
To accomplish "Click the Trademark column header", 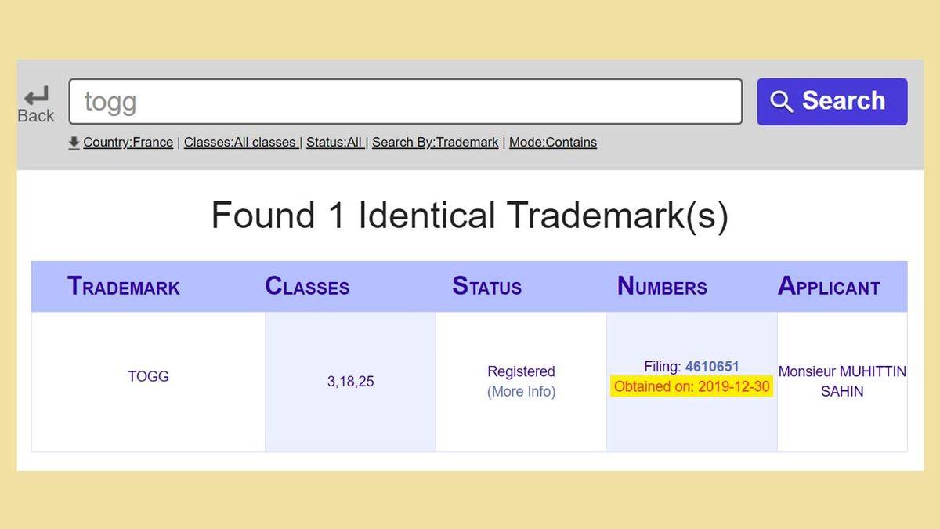I will (x=124, y=287).
